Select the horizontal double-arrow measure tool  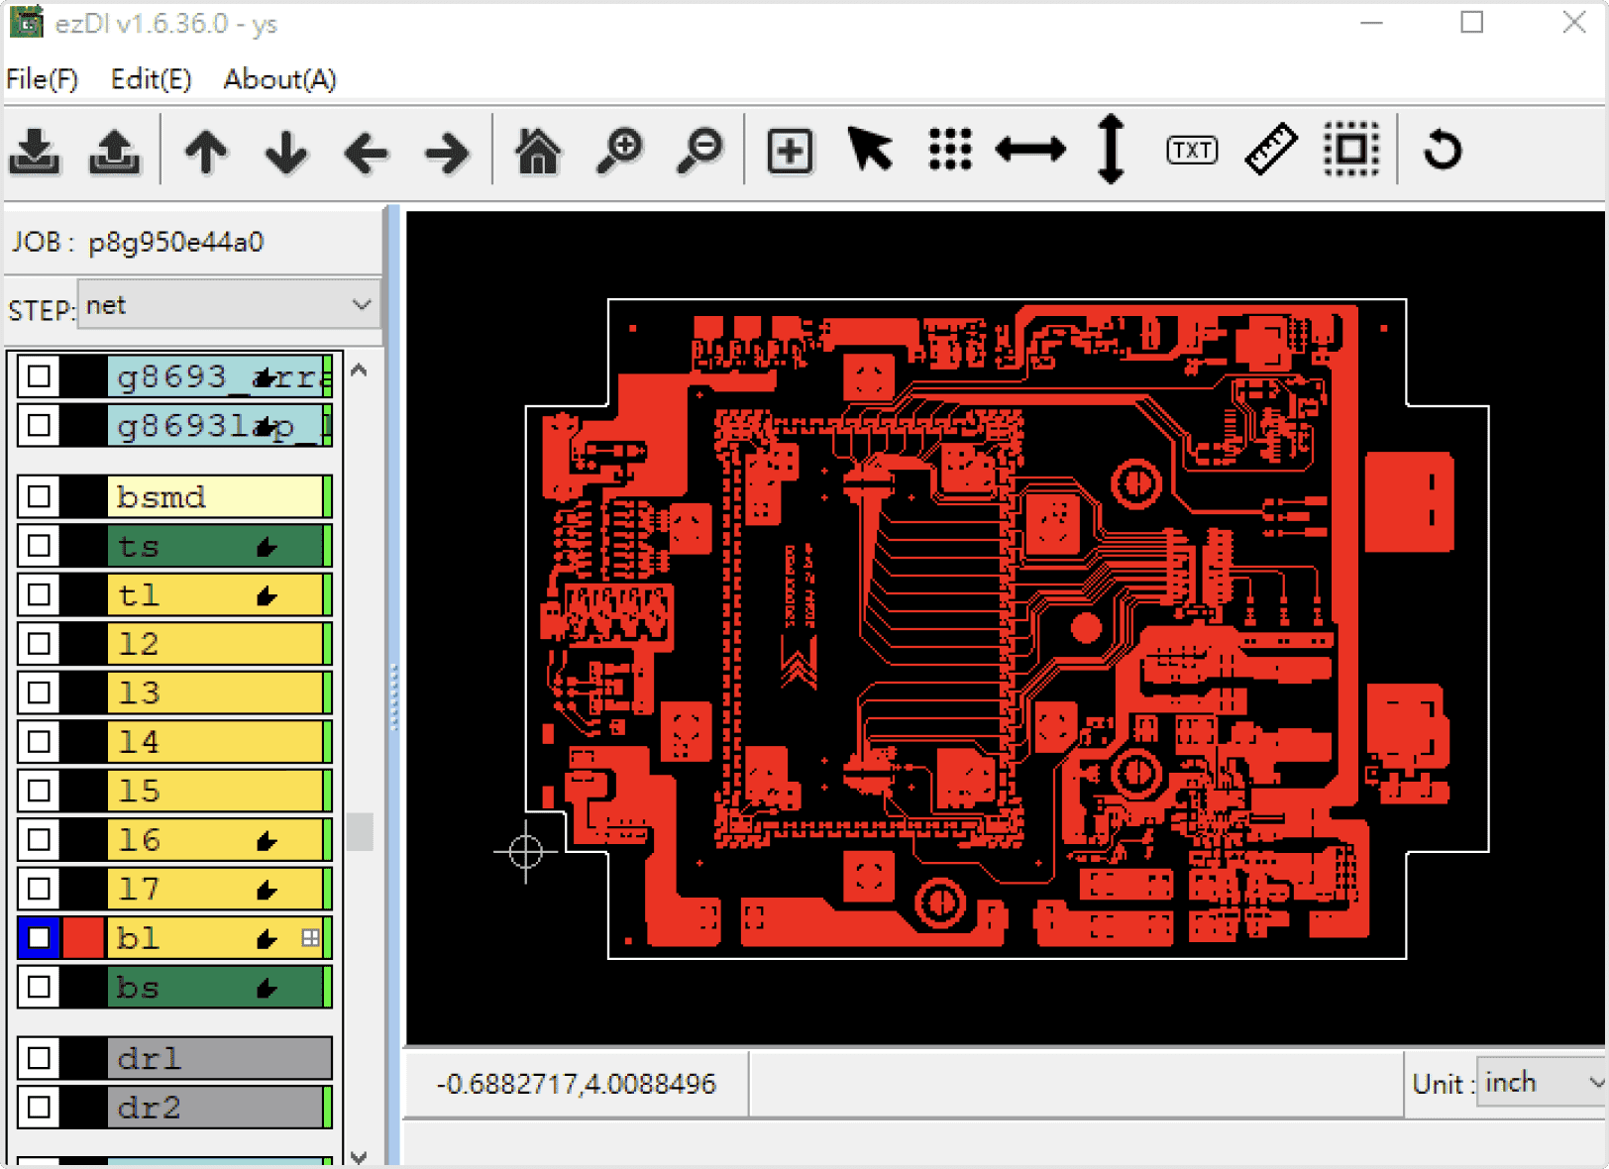pyautogui.click(x=1030, y=150)
